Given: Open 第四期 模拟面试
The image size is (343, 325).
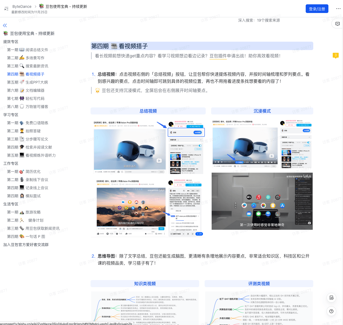Looking at the screenshot, I should coord(24,196).
